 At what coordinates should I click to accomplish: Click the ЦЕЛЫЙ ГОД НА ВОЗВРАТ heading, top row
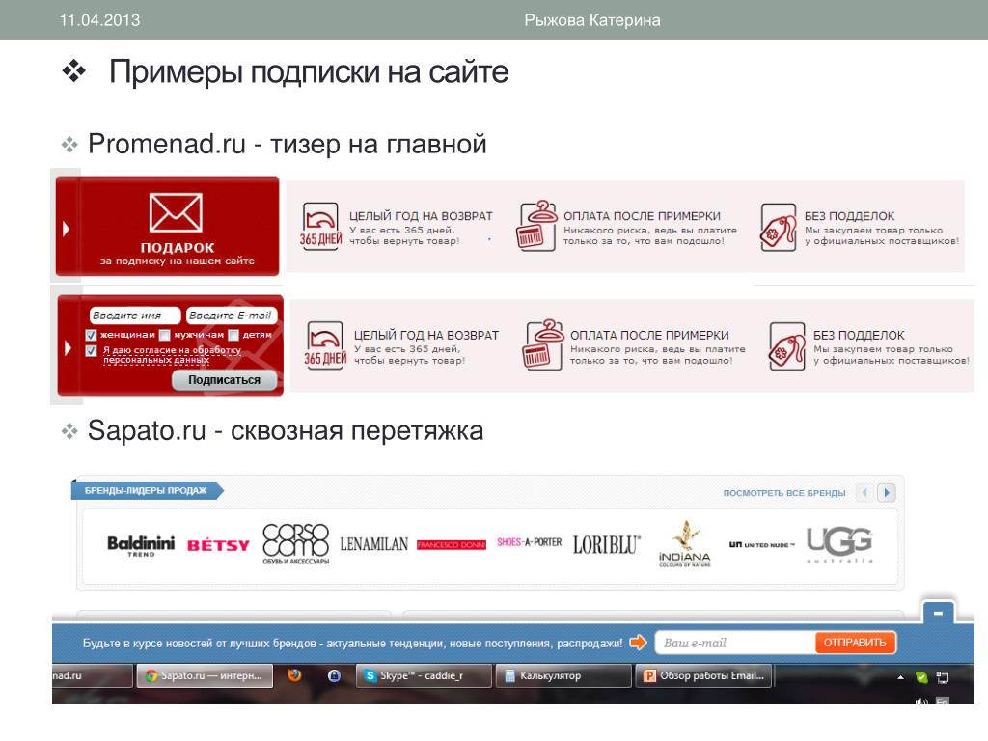coord(421,216)
